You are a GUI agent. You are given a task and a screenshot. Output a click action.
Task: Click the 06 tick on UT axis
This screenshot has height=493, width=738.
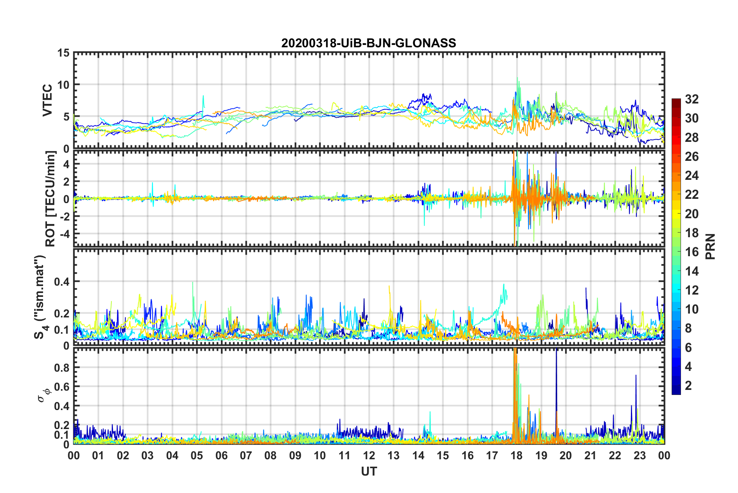221,455
